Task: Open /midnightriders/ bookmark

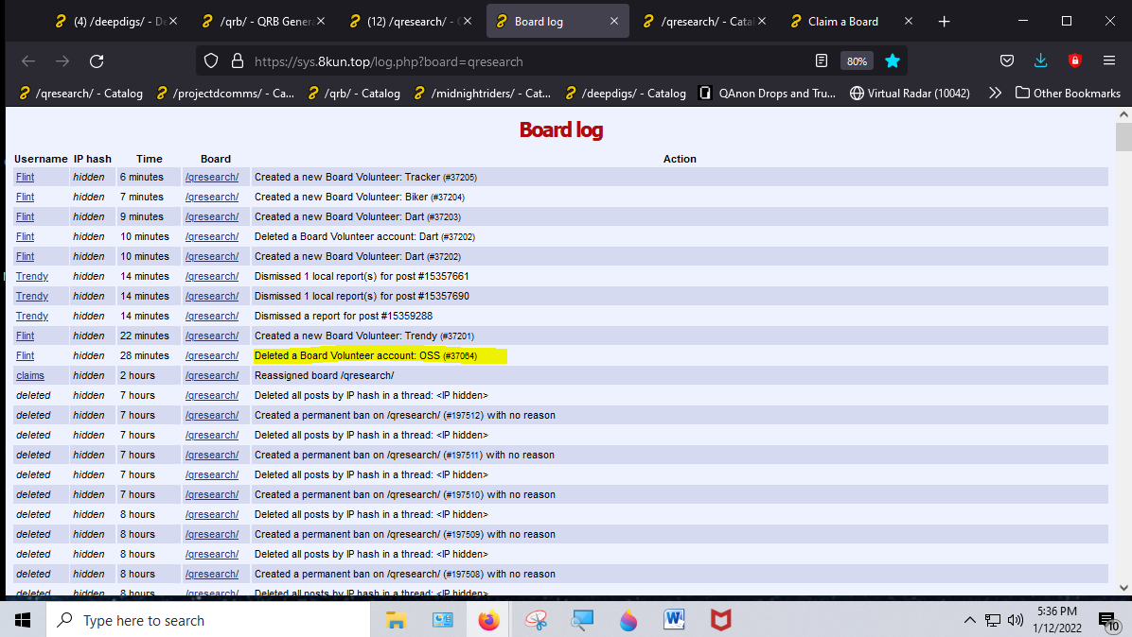Action: click(484, 93)
